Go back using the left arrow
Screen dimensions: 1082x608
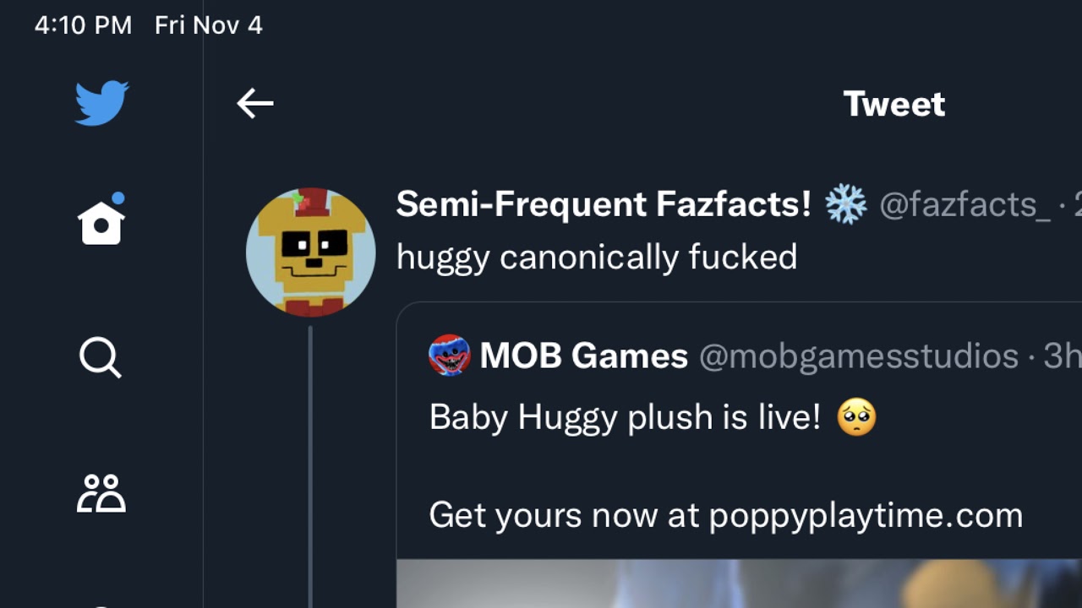point(254,104)
